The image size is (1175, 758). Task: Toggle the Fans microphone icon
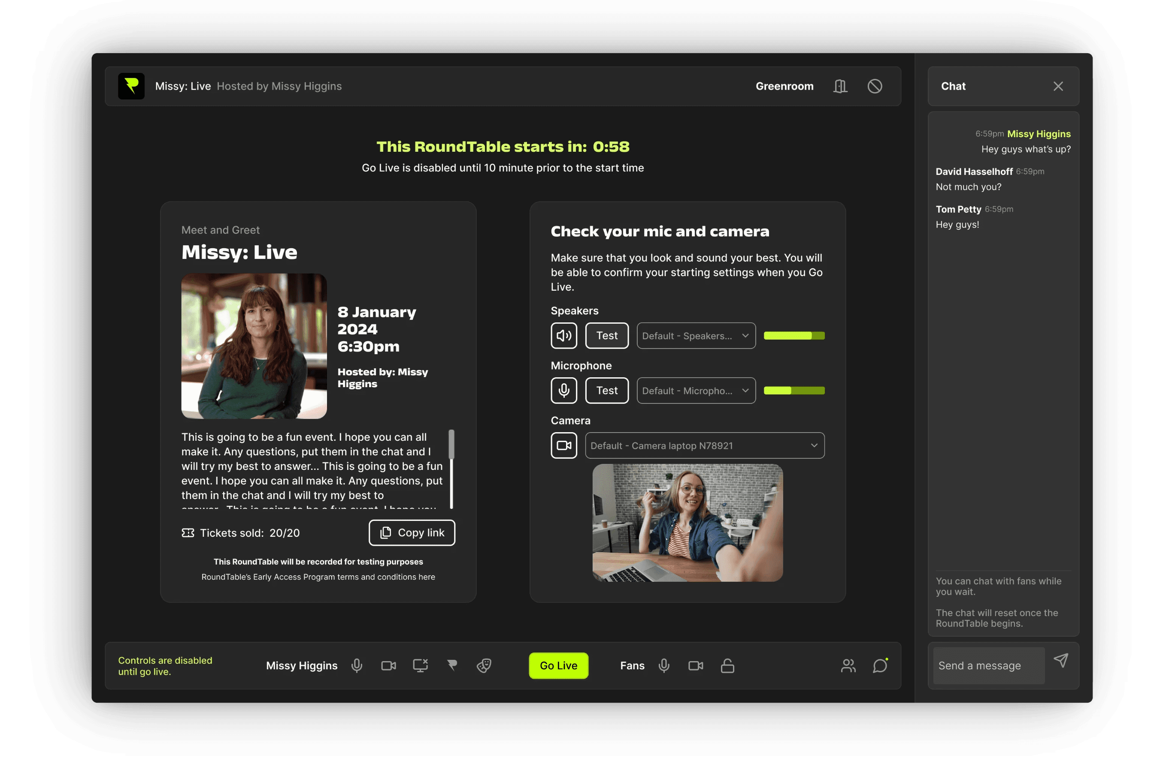[663, 665]
